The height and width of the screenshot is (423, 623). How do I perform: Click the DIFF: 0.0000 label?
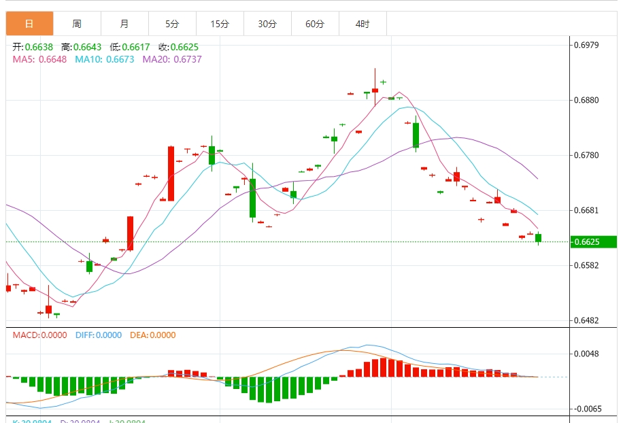(98, 335)
